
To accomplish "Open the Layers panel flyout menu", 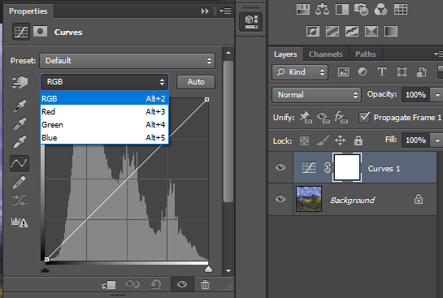I will (439, 54).
